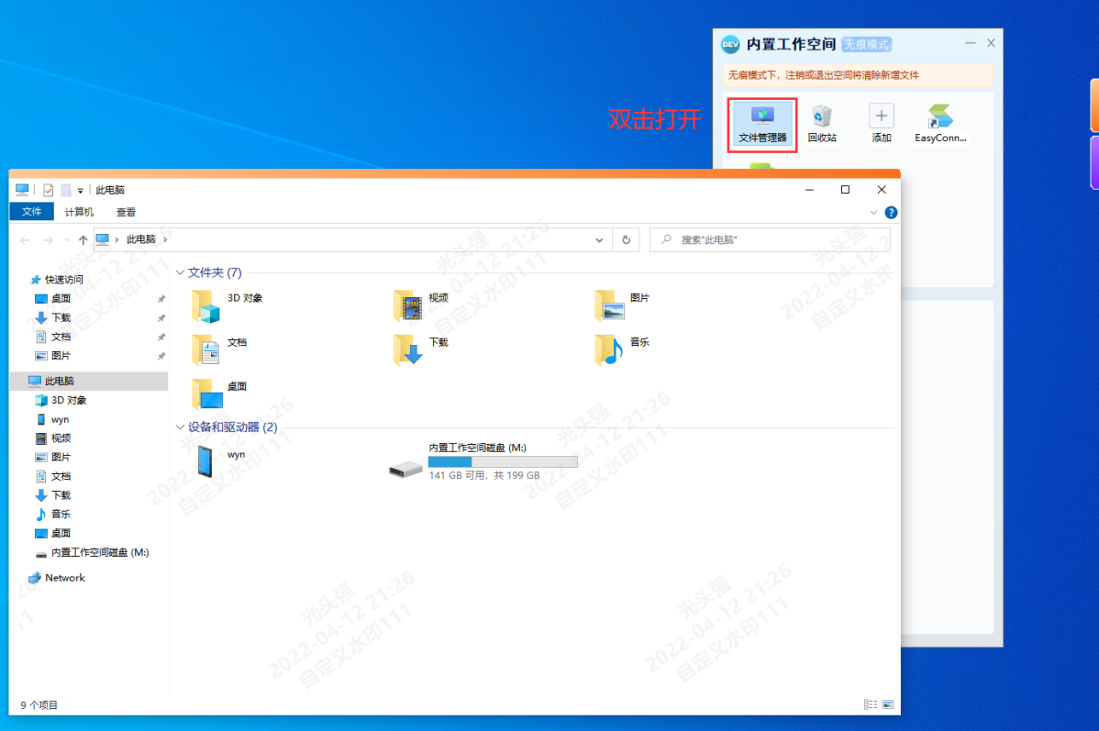Open the 查看 ribbon tab
The image size is (1099, 731).
coord(127,212)
